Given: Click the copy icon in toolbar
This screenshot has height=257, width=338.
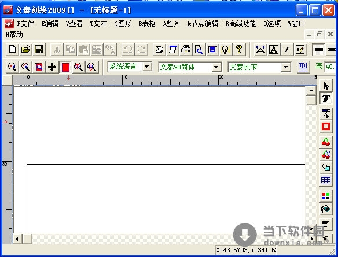Looking at the screenshot, I should coord(70,50).
